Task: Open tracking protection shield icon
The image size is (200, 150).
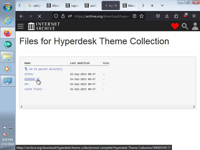Action: [x=56, y=16]
